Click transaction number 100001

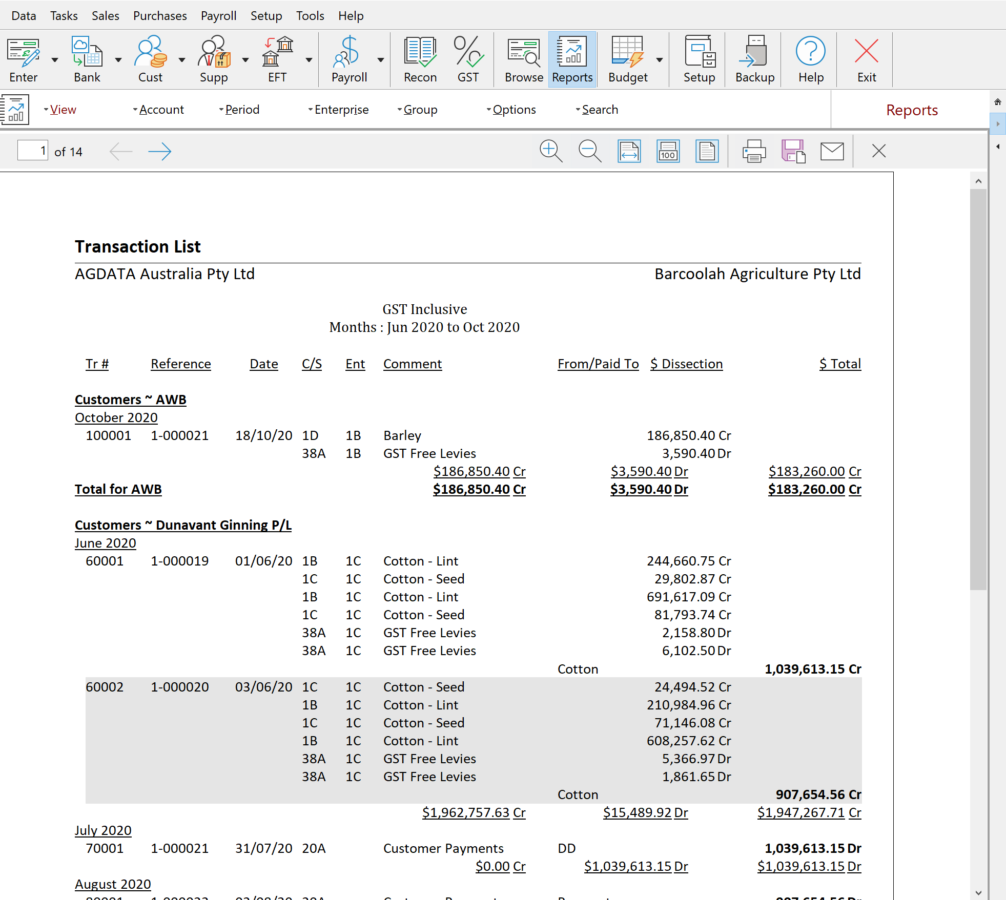click(x=108, y=435)
